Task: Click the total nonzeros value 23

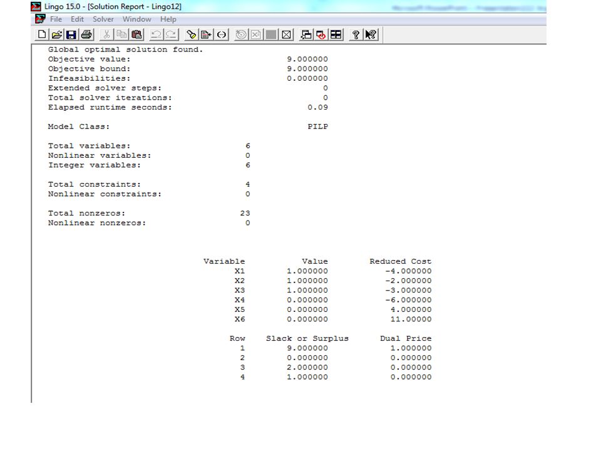Action: click(x=245, y=213)
